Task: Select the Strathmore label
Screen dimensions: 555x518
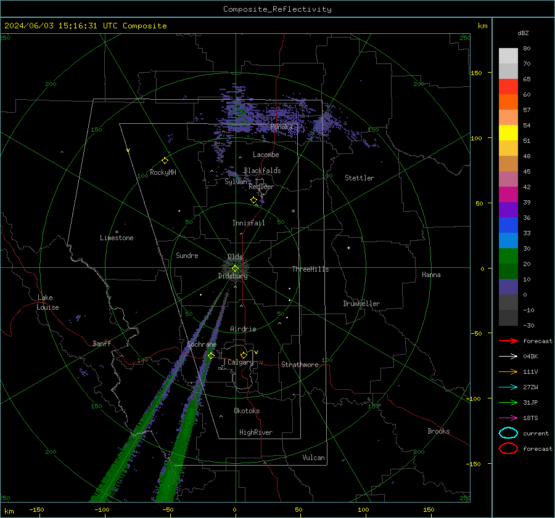Action: coord(300,365)
